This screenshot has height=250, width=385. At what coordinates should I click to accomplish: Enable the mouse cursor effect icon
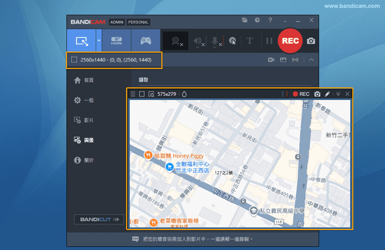click(x=232, y=41)
